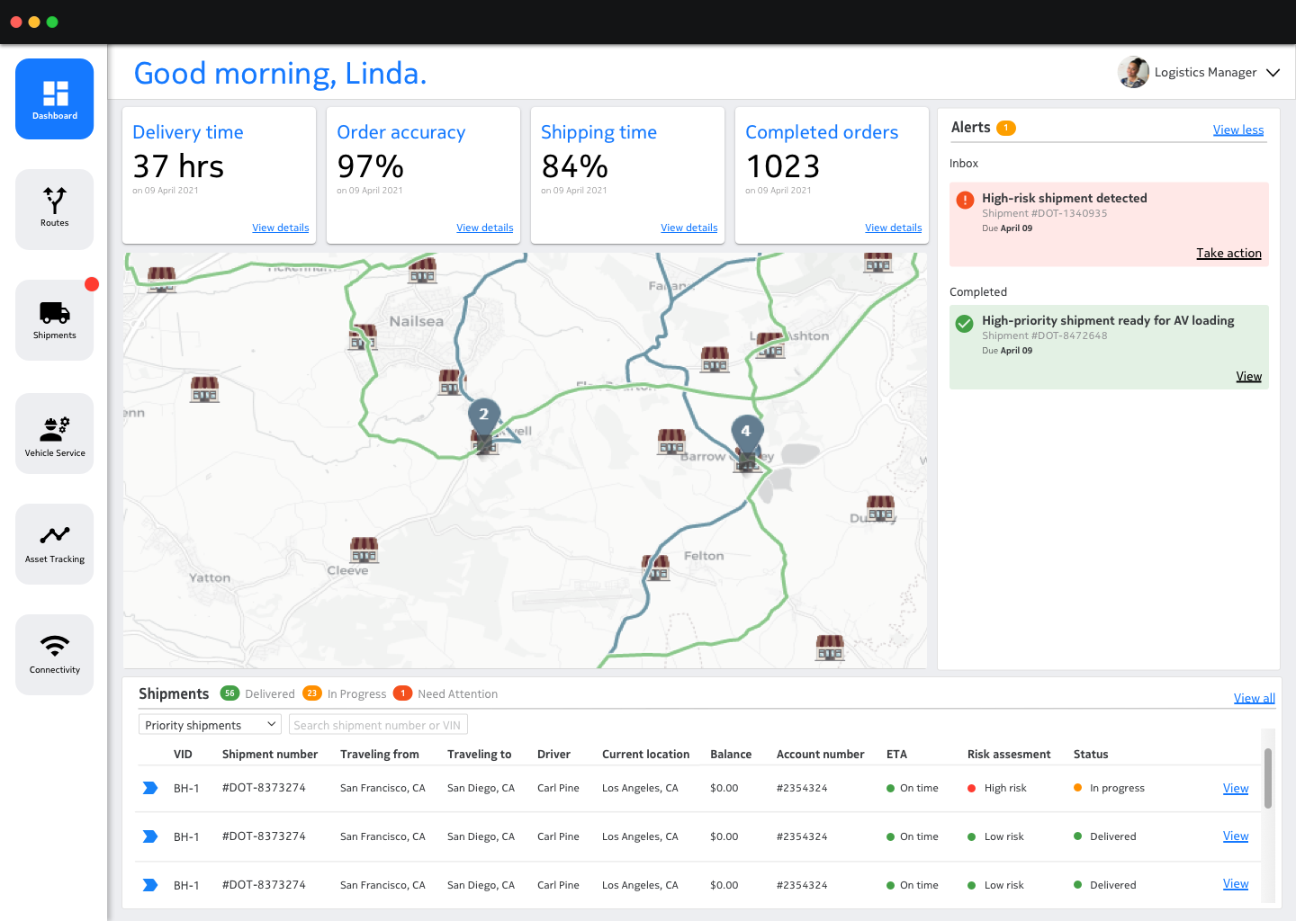
Task: Open Connectivity wifi icon
Action: click(55, 645)
